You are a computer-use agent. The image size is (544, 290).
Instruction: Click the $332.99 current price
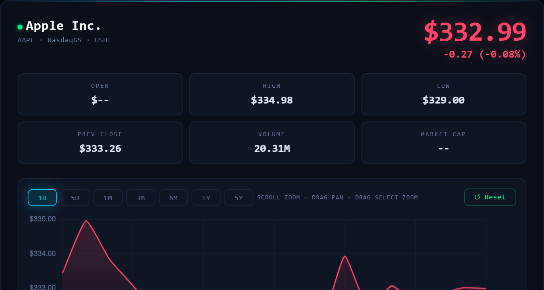coord(475,32)
